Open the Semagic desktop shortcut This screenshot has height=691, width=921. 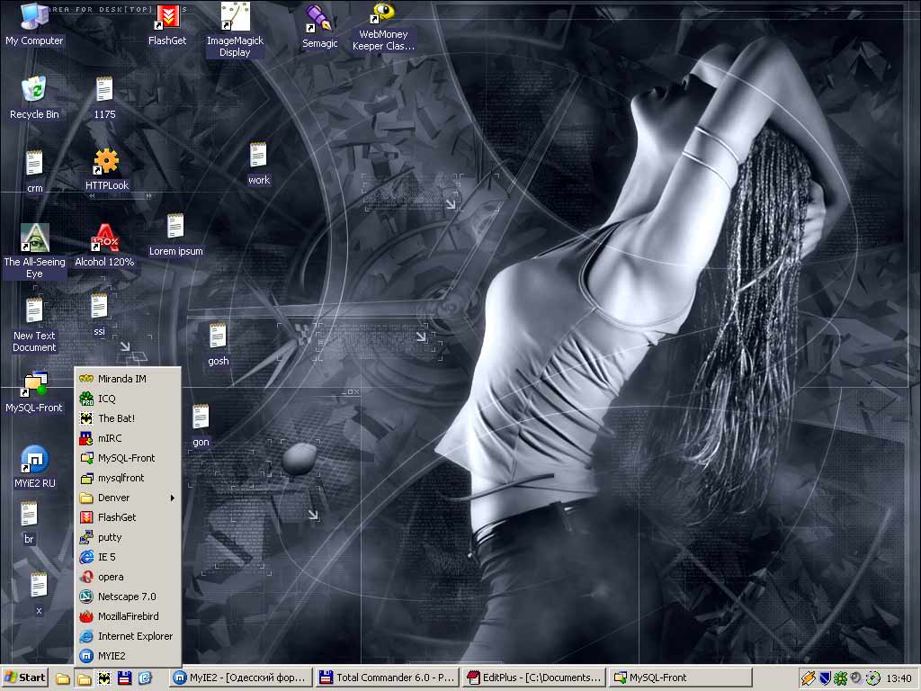(319, 19)
